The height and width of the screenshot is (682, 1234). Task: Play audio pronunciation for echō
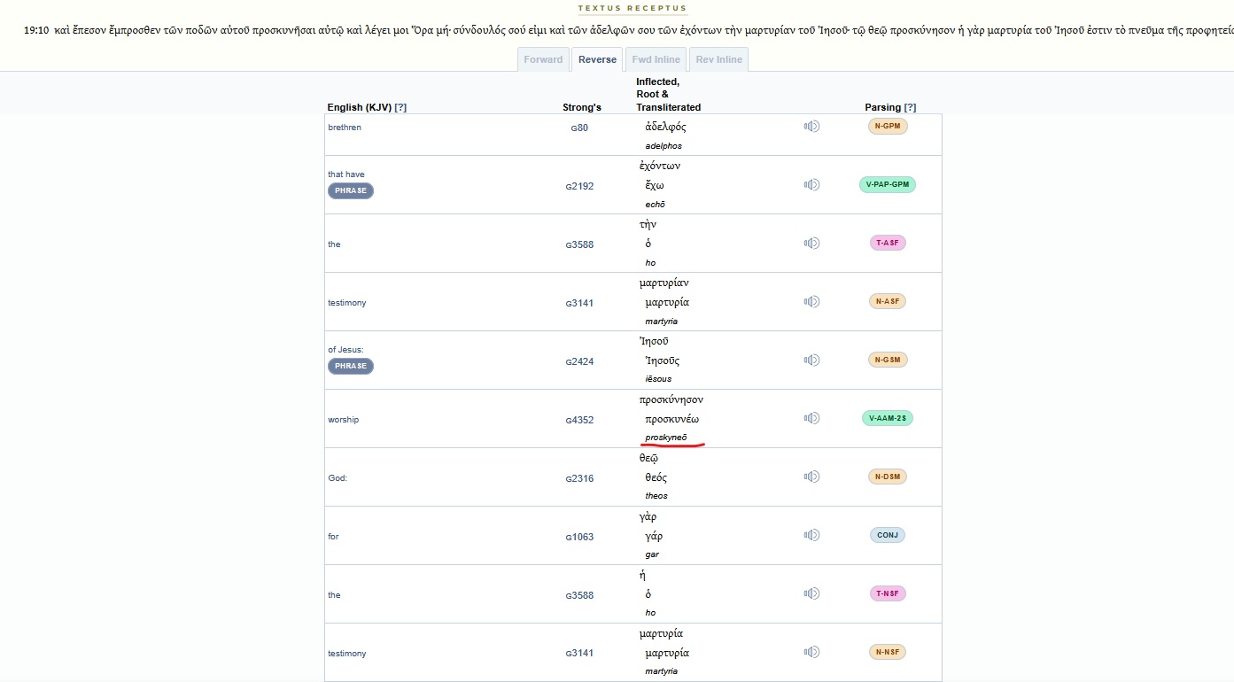pos(811,185)
